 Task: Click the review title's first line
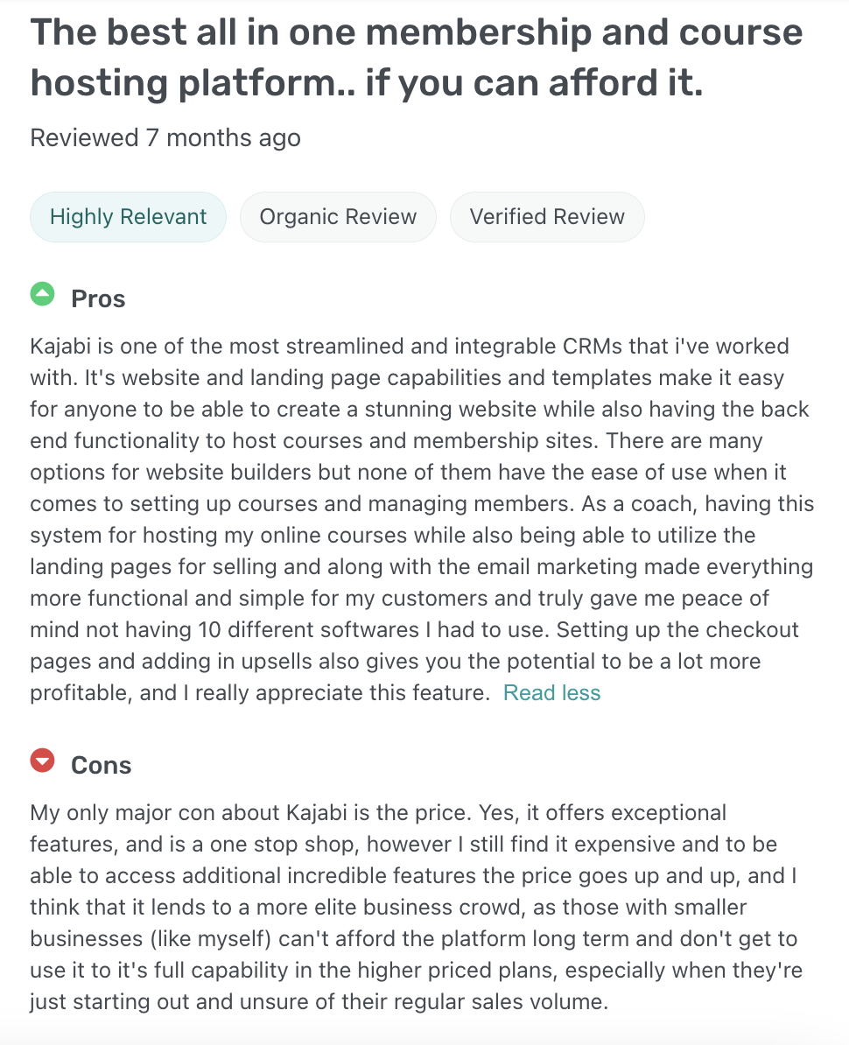click(416, 32)
